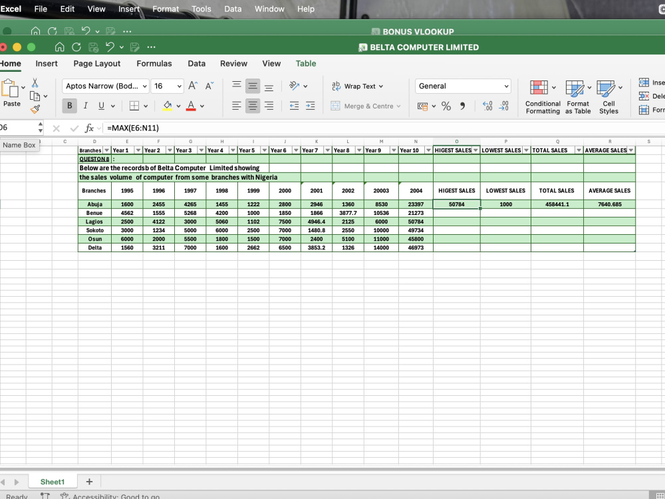Open the Formulas ribbon tab

154,64
